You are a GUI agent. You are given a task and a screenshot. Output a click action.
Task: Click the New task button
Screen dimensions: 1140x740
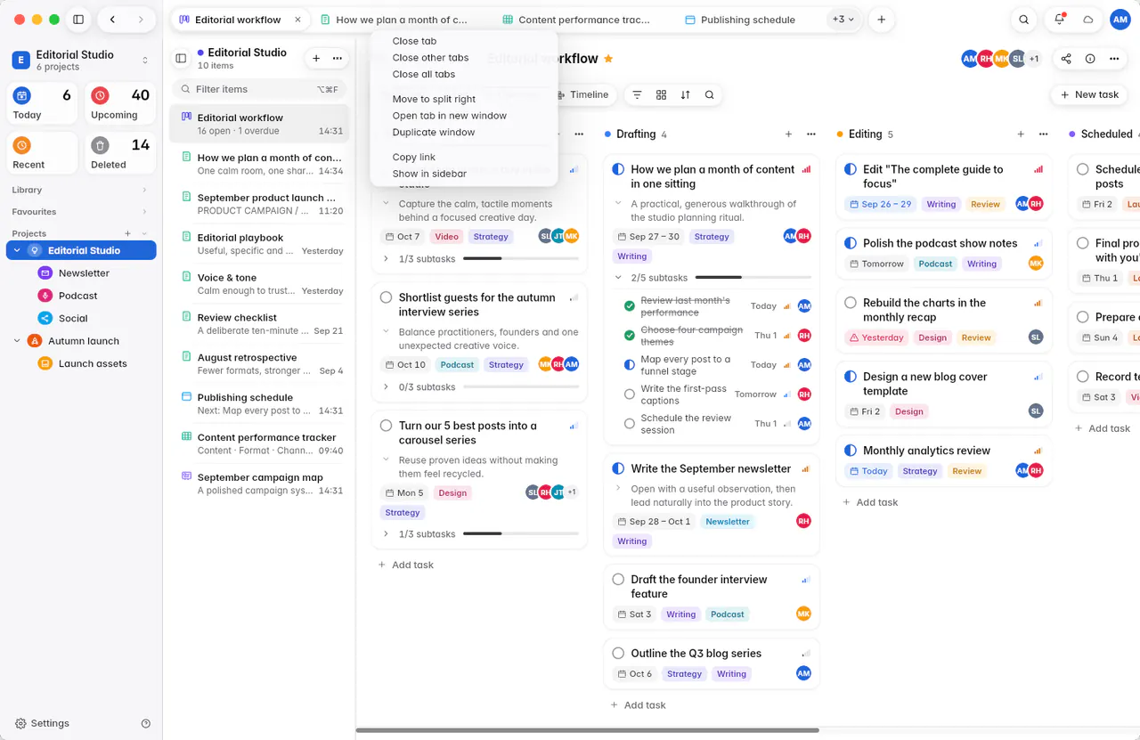pos(1089,95)
